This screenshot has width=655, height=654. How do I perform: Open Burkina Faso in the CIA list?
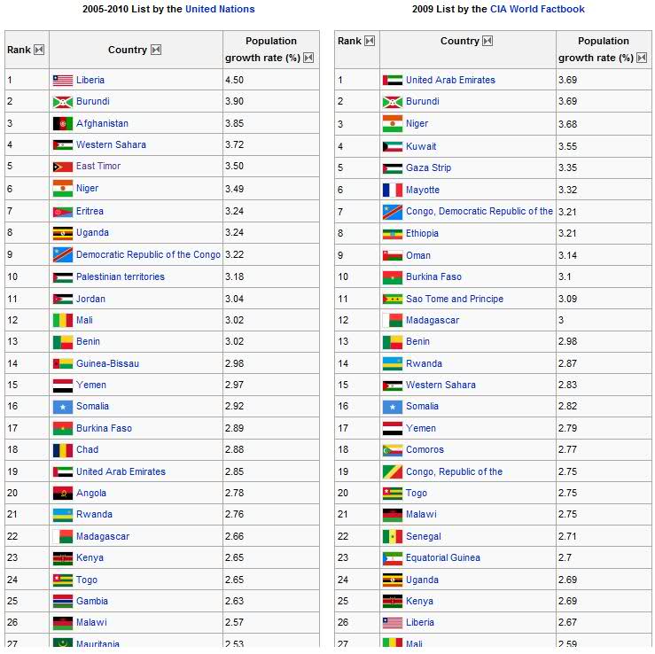[433, 276]
